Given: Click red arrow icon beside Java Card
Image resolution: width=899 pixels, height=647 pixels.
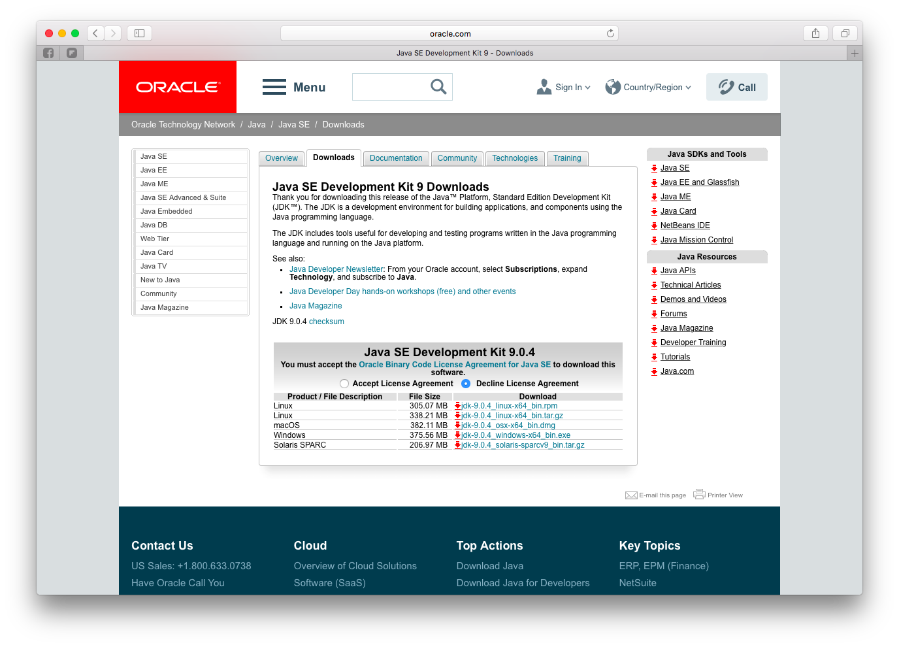Looking at the screenshot, I should point(654,211).
